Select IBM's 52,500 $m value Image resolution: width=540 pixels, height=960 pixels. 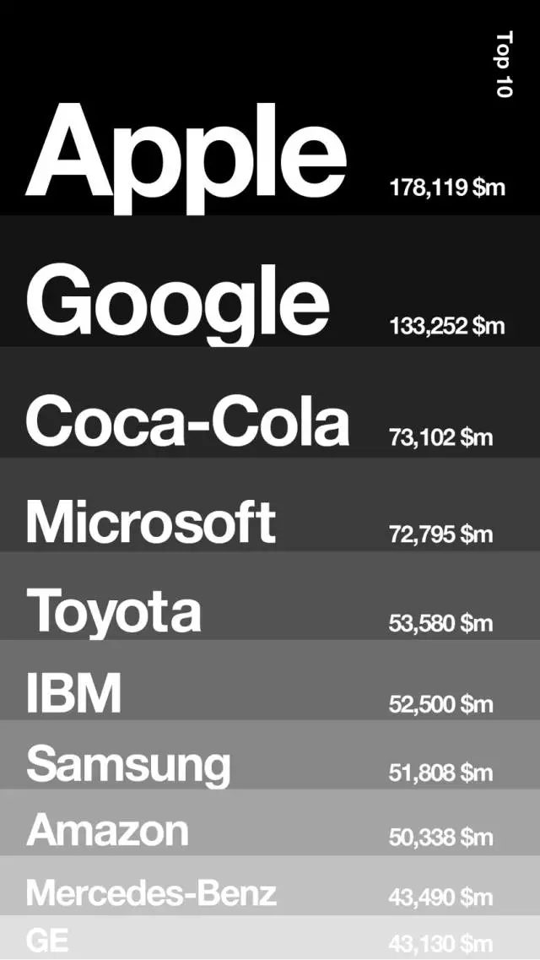click(x=440, y=704)
